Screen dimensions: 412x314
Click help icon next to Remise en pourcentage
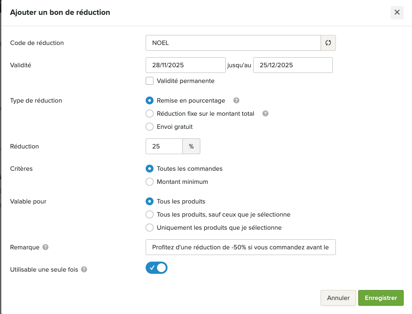pos(236,100)
